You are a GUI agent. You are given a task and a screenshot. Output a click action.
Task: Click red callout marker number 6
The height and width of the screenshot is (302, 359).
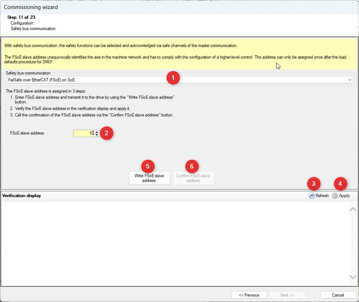coord(192,166)
